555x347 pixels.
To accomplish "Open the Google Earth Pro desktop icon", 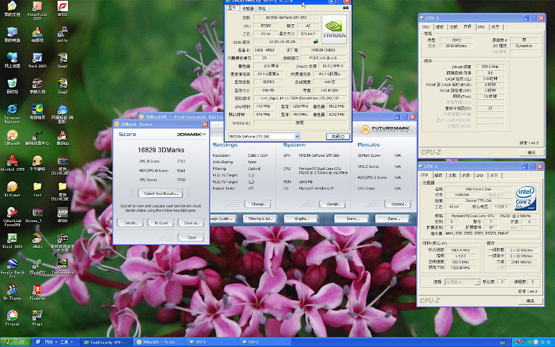I will [12, 268].
